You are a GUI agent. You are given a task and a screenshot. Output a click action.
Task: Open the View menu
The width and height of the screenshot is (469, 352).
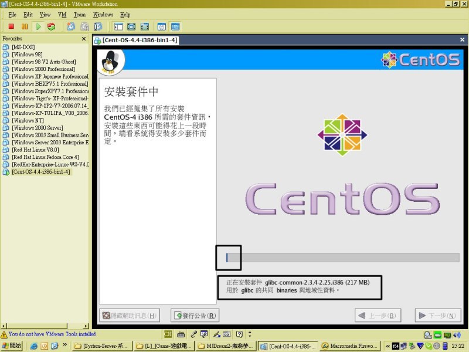pyautogui.click(x=45, y=15)
